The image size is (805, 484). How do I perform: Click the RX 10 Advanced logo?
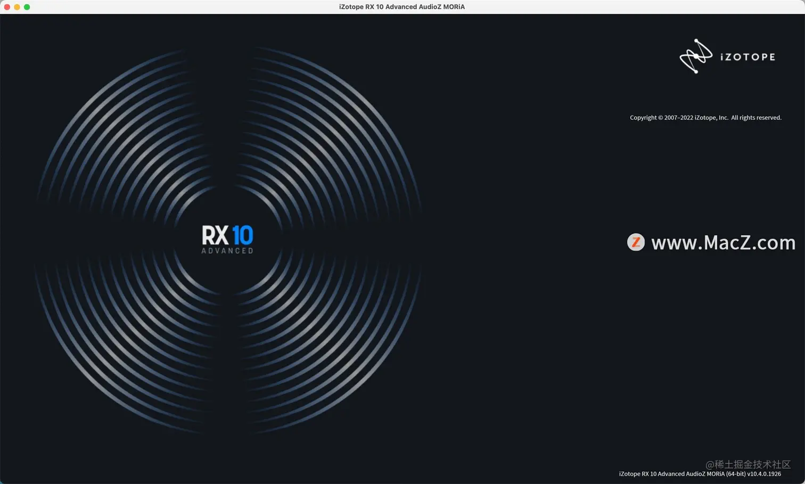click(227, 240)
